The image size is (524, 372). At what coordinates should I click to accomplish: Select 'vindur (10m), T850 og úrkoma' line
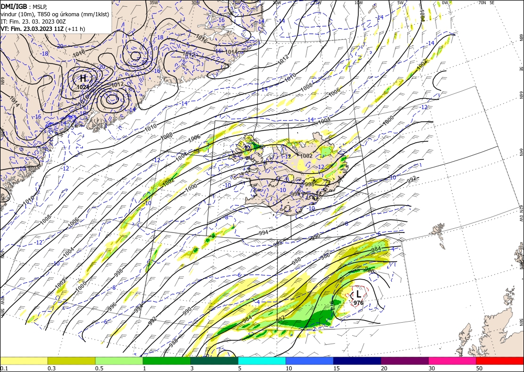(x=55, y=14)
